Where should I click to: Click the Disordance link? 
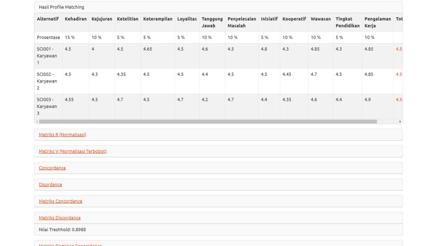[50, 184]
